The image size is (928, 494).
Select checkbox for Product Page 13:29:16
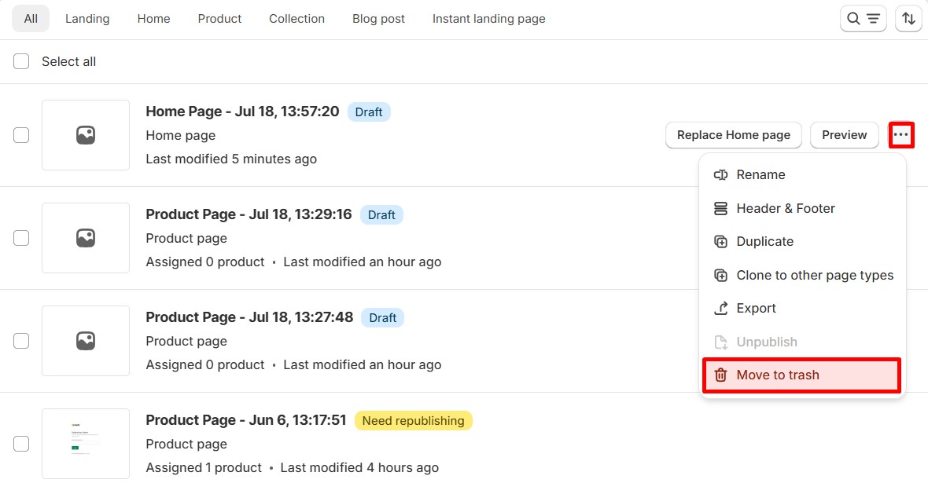click(x=21, y=238)
